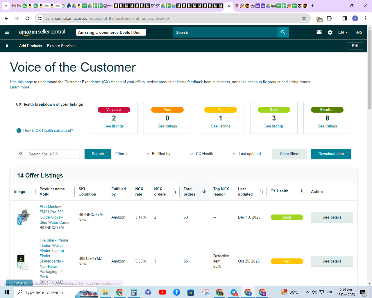Image resolution: width=372 pixels, height=298 pixels.
Task: Open the Chrome profile avatar
Action: [355, 18]
